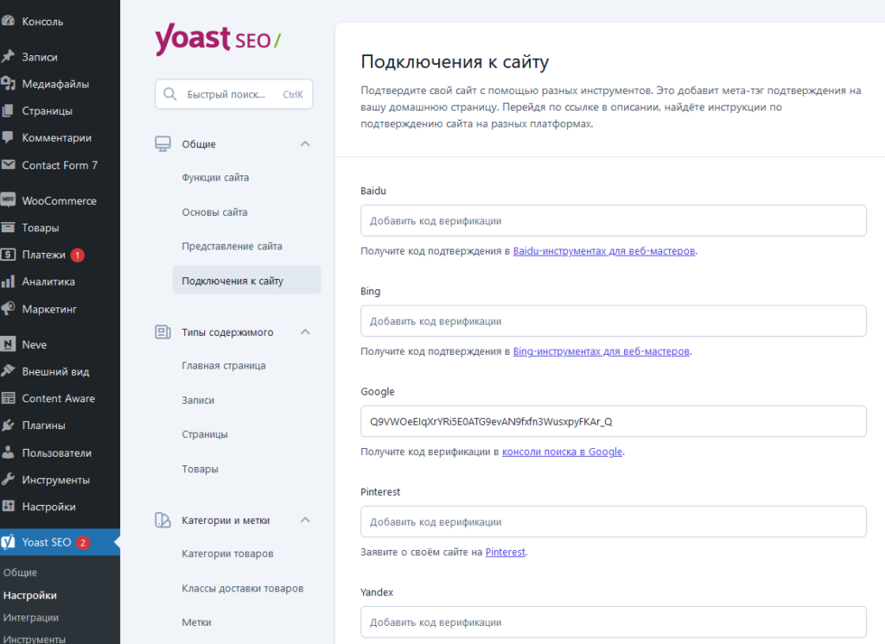Click the Google verification code field

(x=614, y=421)
